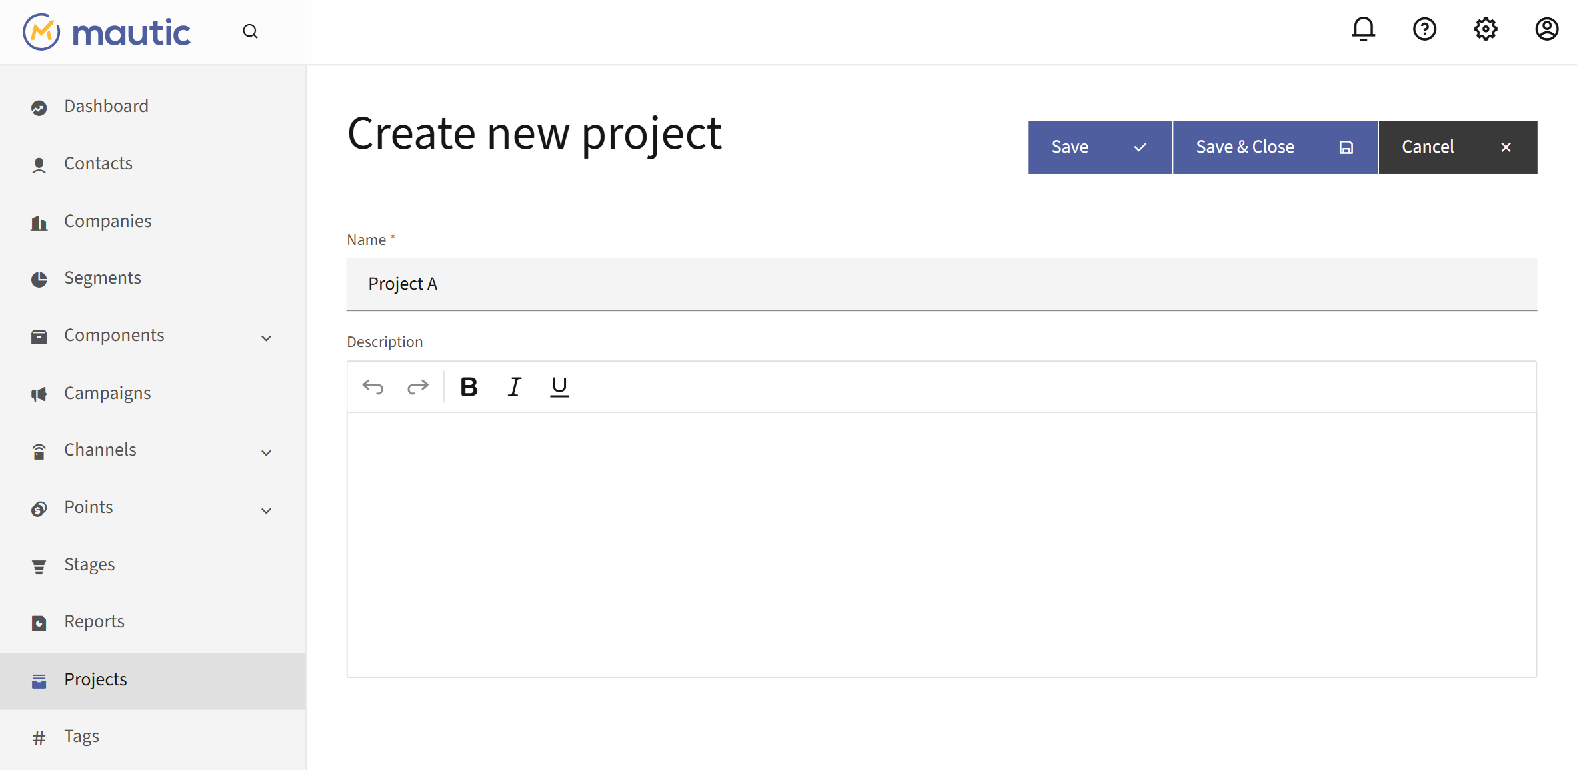Click into the Description text area
This screenshot has width=1577, height=770.
click(941, 544)
